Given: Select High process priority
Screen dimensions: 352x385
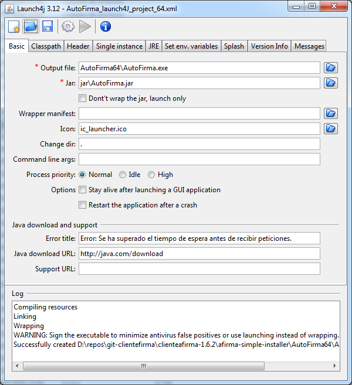Looking at the screenshot, I should pos(151,175).
